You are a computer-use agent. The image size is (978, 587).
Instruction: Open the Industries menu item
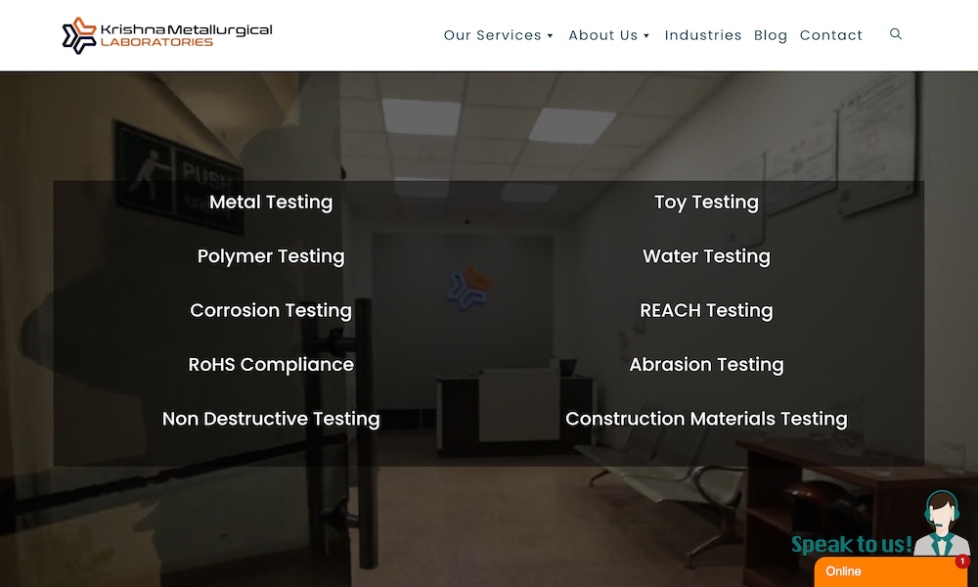click(x=703, y=35)
